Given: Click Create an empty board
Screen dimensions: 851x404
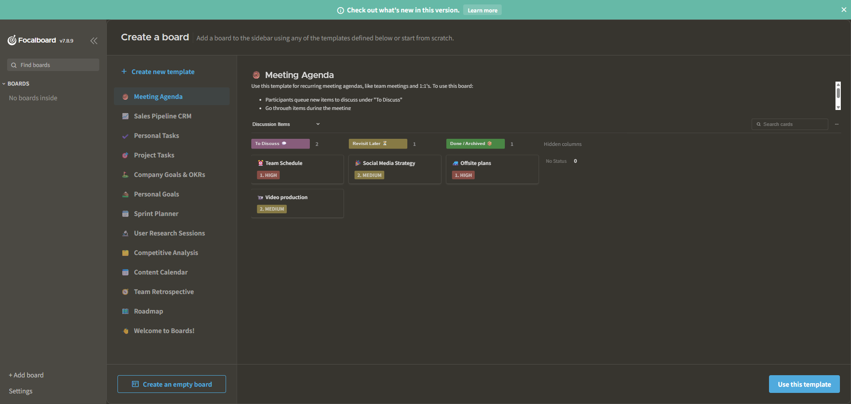Looking at the screenshot, I should (x=172, y=384).
